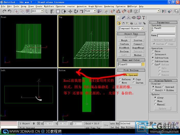This screenshot has width=180, height=135.
Task: Click the object color swatch beside Plane03
Action: click(x=143, y=64)
